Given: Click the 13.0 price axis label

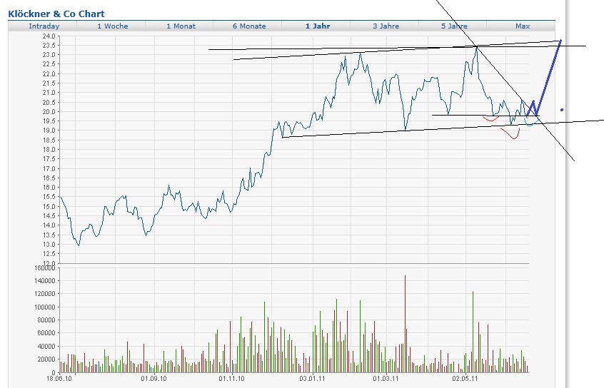Looking at the screenshot, I should tap(49, 245).
